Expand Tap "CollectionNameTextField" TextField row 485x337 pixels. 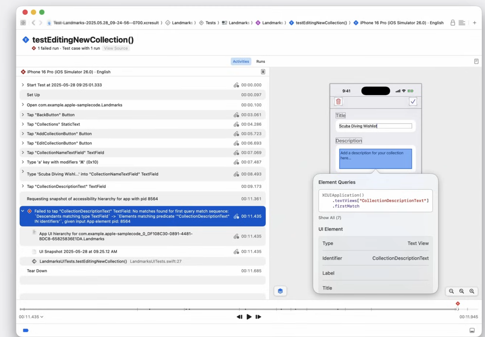pos(23,153)
